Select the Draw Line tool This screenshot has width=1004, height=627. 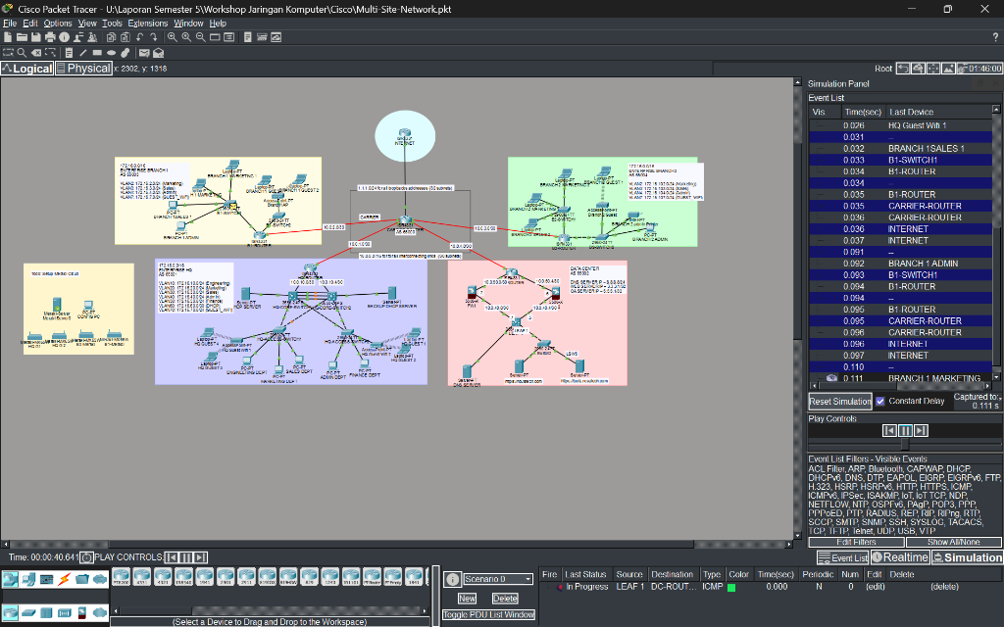(x=83, y=53)
